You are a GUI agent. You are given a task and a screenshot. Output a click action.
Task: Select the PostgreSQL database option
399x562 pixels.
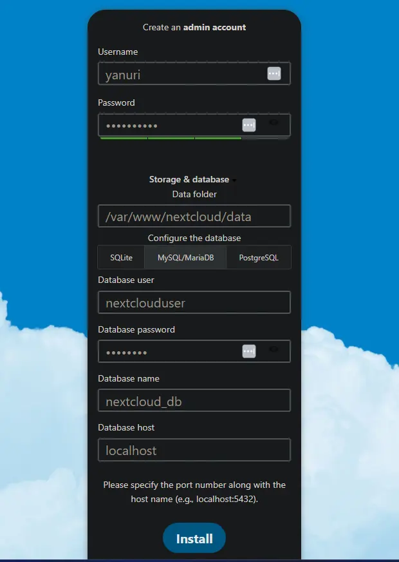(259, 257)
